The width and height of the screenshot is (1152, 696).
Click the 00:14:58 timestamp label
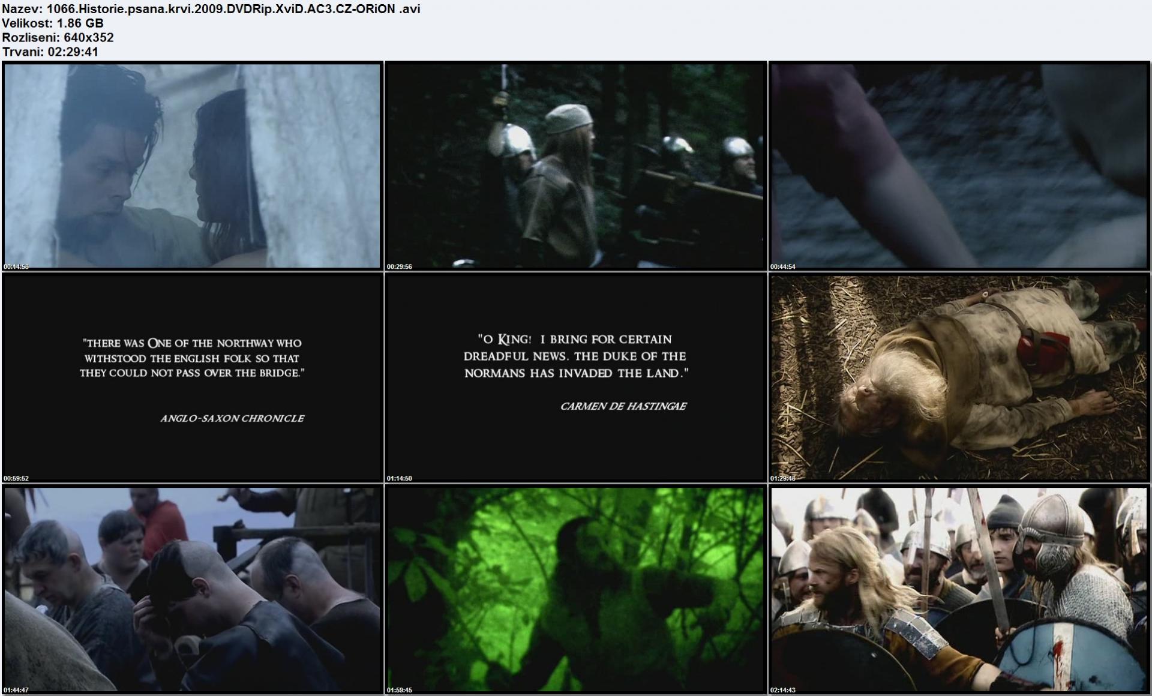pyautogui.click(x=16, y=266)
